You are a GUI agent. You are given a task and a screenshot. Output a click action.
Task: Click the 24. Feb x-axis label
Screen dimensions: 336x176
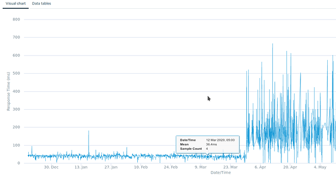[x=171, y=167]
